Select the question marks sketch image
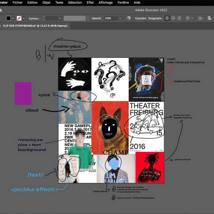Screen dimensions: 214x214 point(110,80)
